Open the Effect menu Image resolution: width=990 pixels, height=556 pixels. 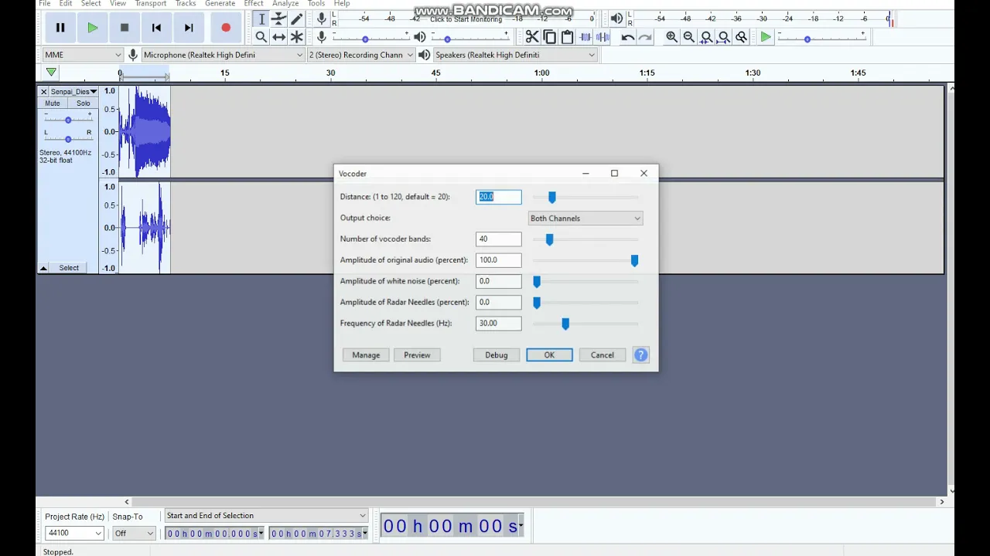tap(254, 3)
